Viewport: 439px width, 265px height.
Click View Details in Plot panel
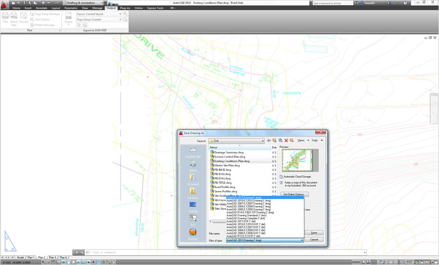(40, 19)
